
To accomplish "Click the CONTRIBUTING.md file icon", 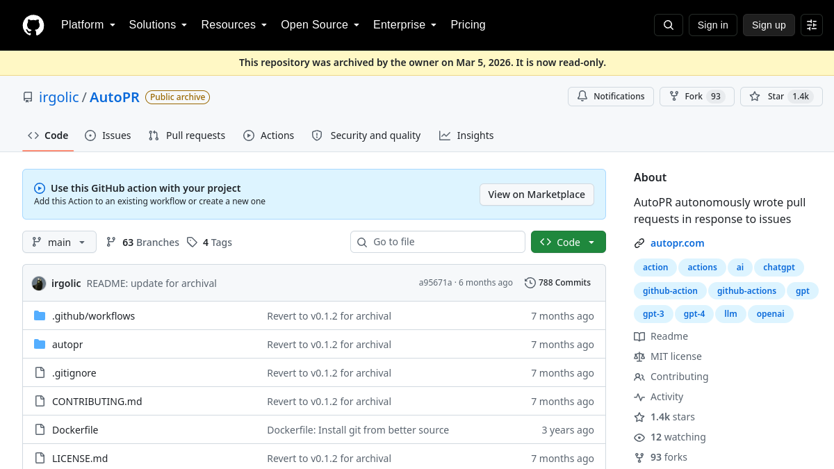I will pos(40,402).
